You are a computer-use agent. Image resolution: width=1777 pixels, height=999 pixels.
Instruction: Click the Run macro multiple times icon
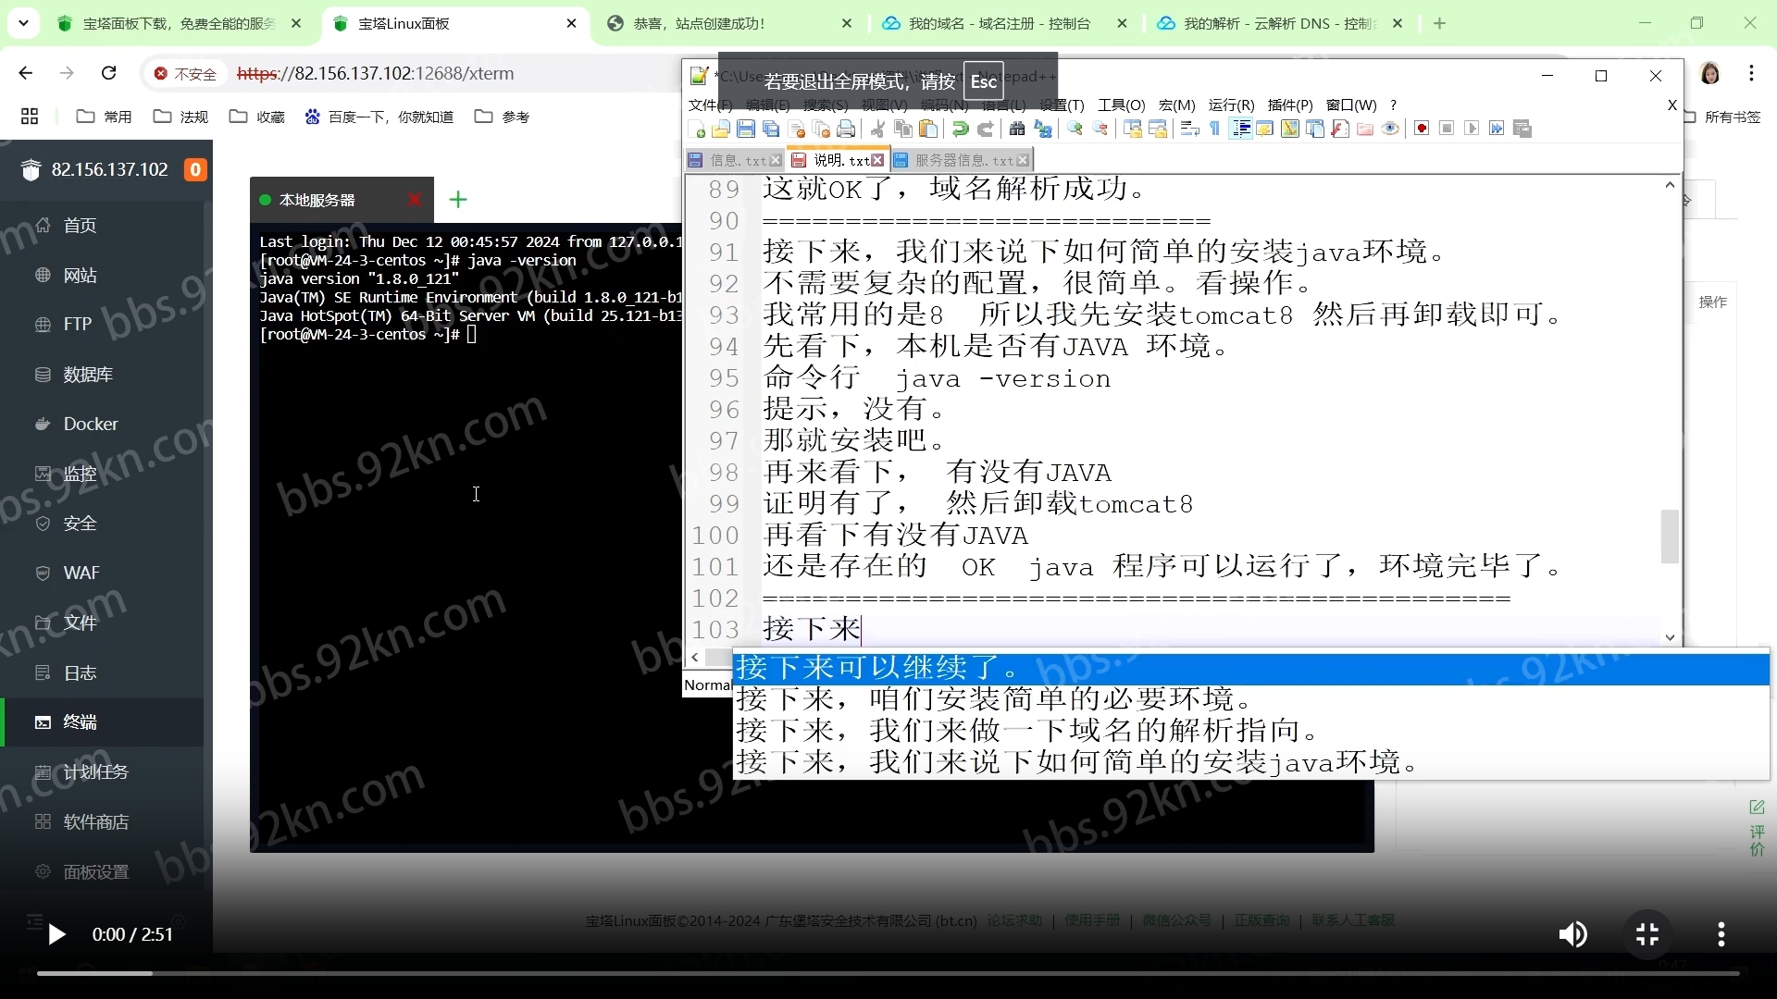pos(1497,129)
